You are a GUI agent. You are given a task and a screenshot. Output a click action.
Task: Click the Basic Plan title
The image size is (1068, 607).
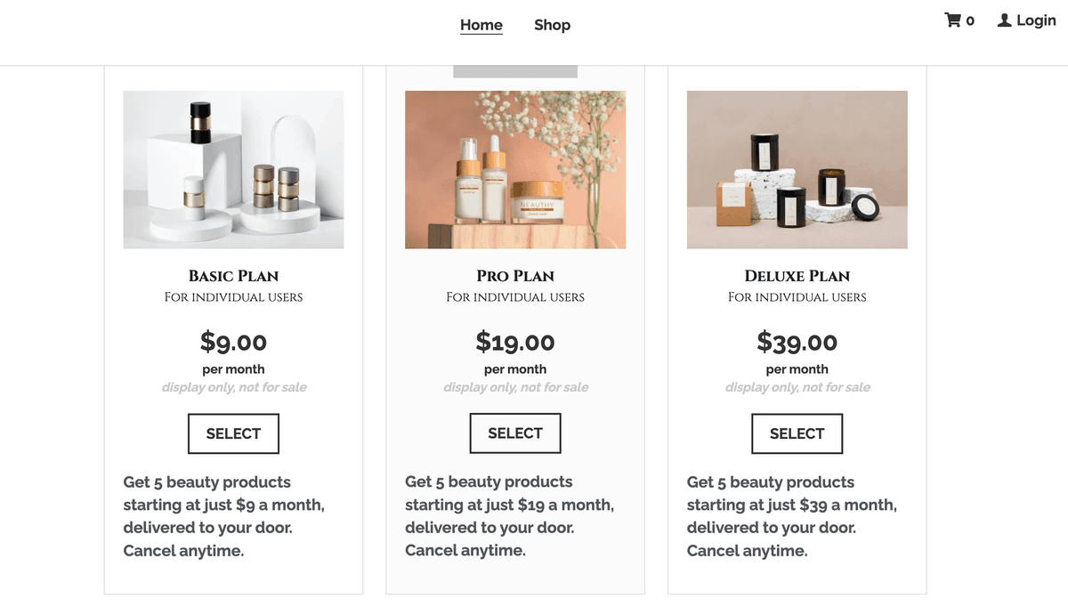pyautogui.click(x=233, y=276)
